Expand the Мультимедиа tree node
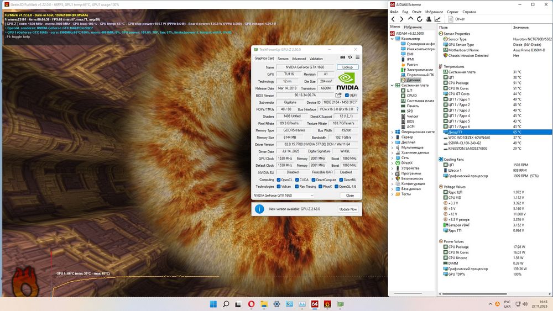 click(392, 147)
